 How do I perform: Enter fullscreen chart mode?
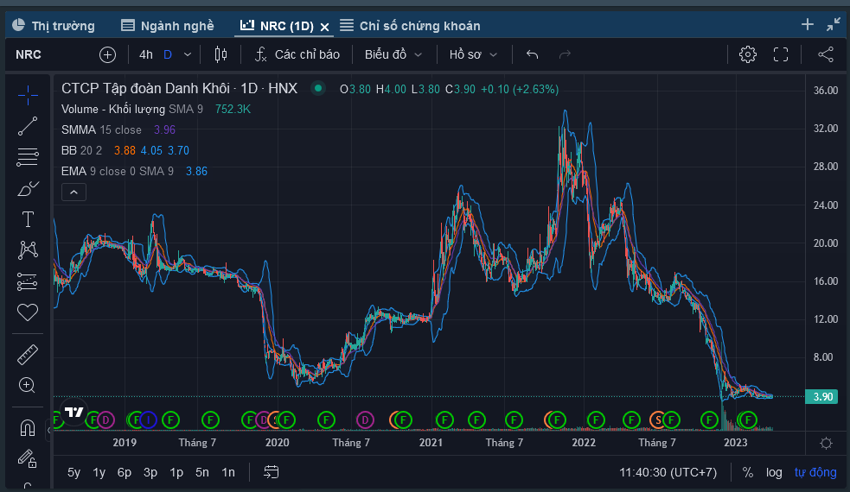point(781,54)
